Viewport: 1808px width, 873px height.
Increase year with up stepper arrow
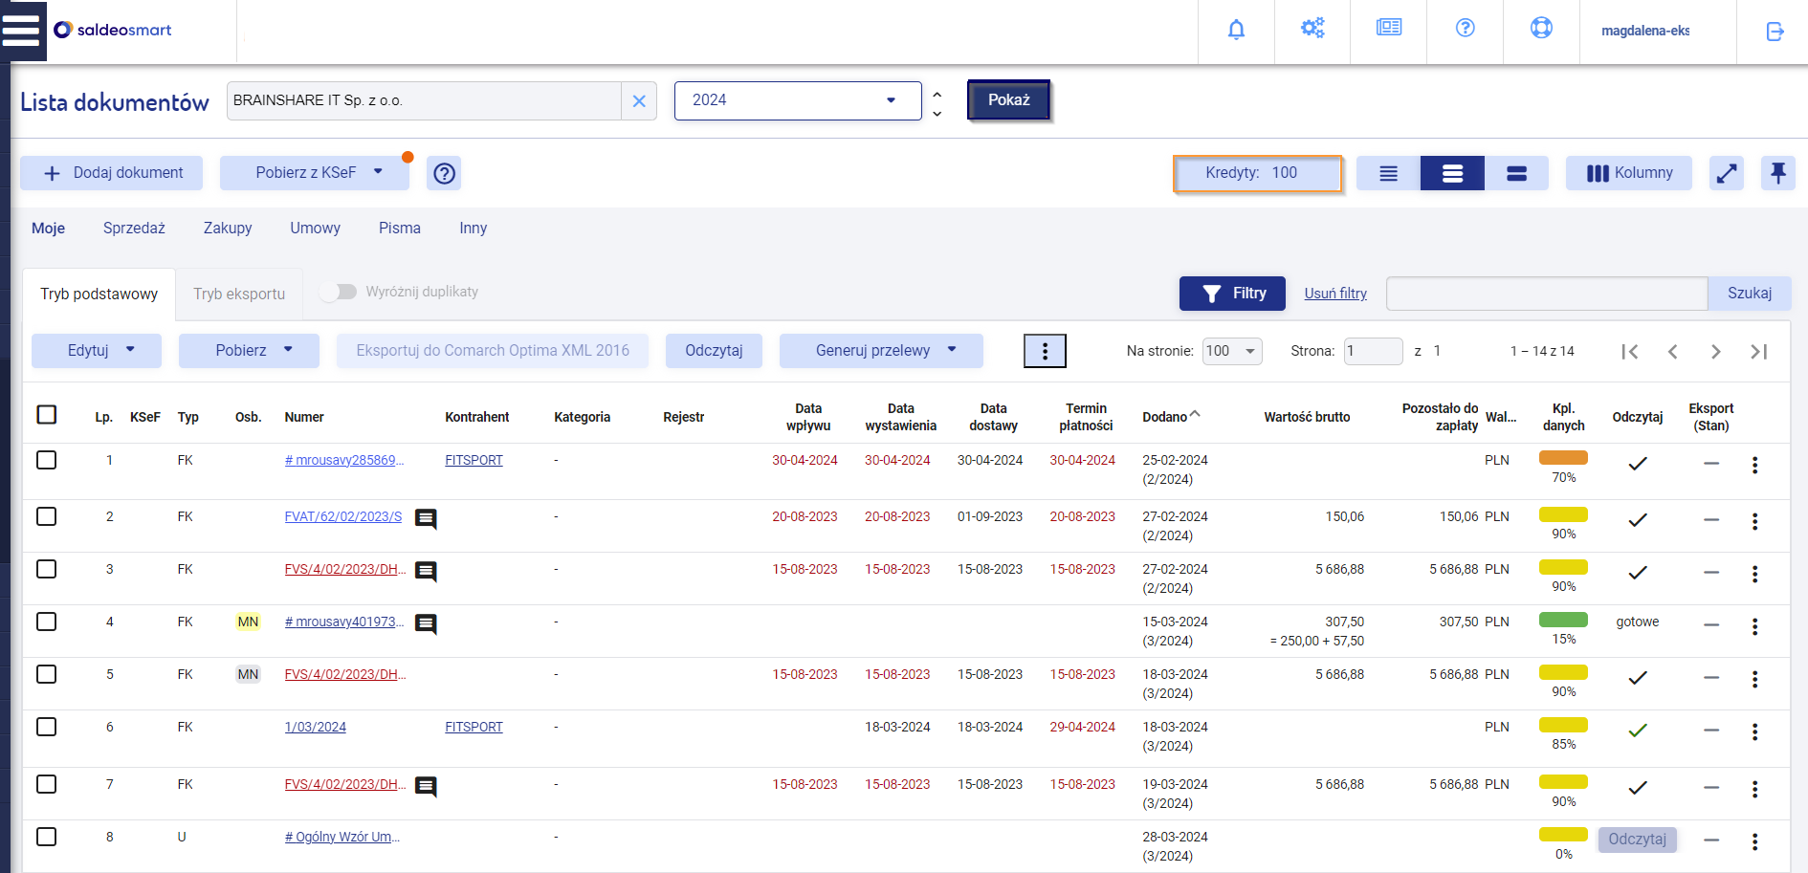coord(937,94)
